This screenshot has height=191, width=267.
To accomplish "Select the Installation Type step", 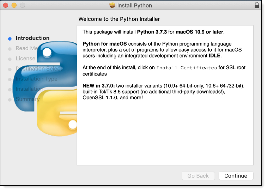I will tap(37, 79).
